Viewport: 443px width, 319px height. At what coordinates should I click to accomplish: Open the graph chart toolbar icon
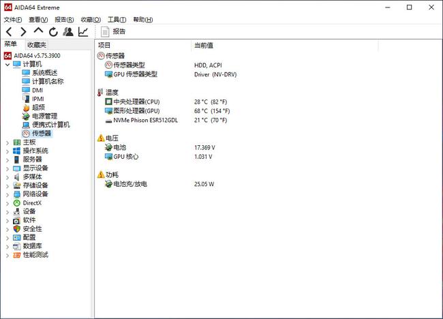83,31
